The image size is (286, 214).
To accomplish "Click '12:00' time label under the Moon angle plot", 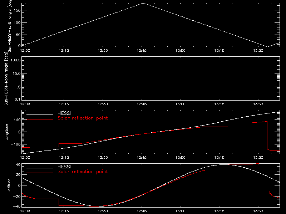I will pos(25,104).
